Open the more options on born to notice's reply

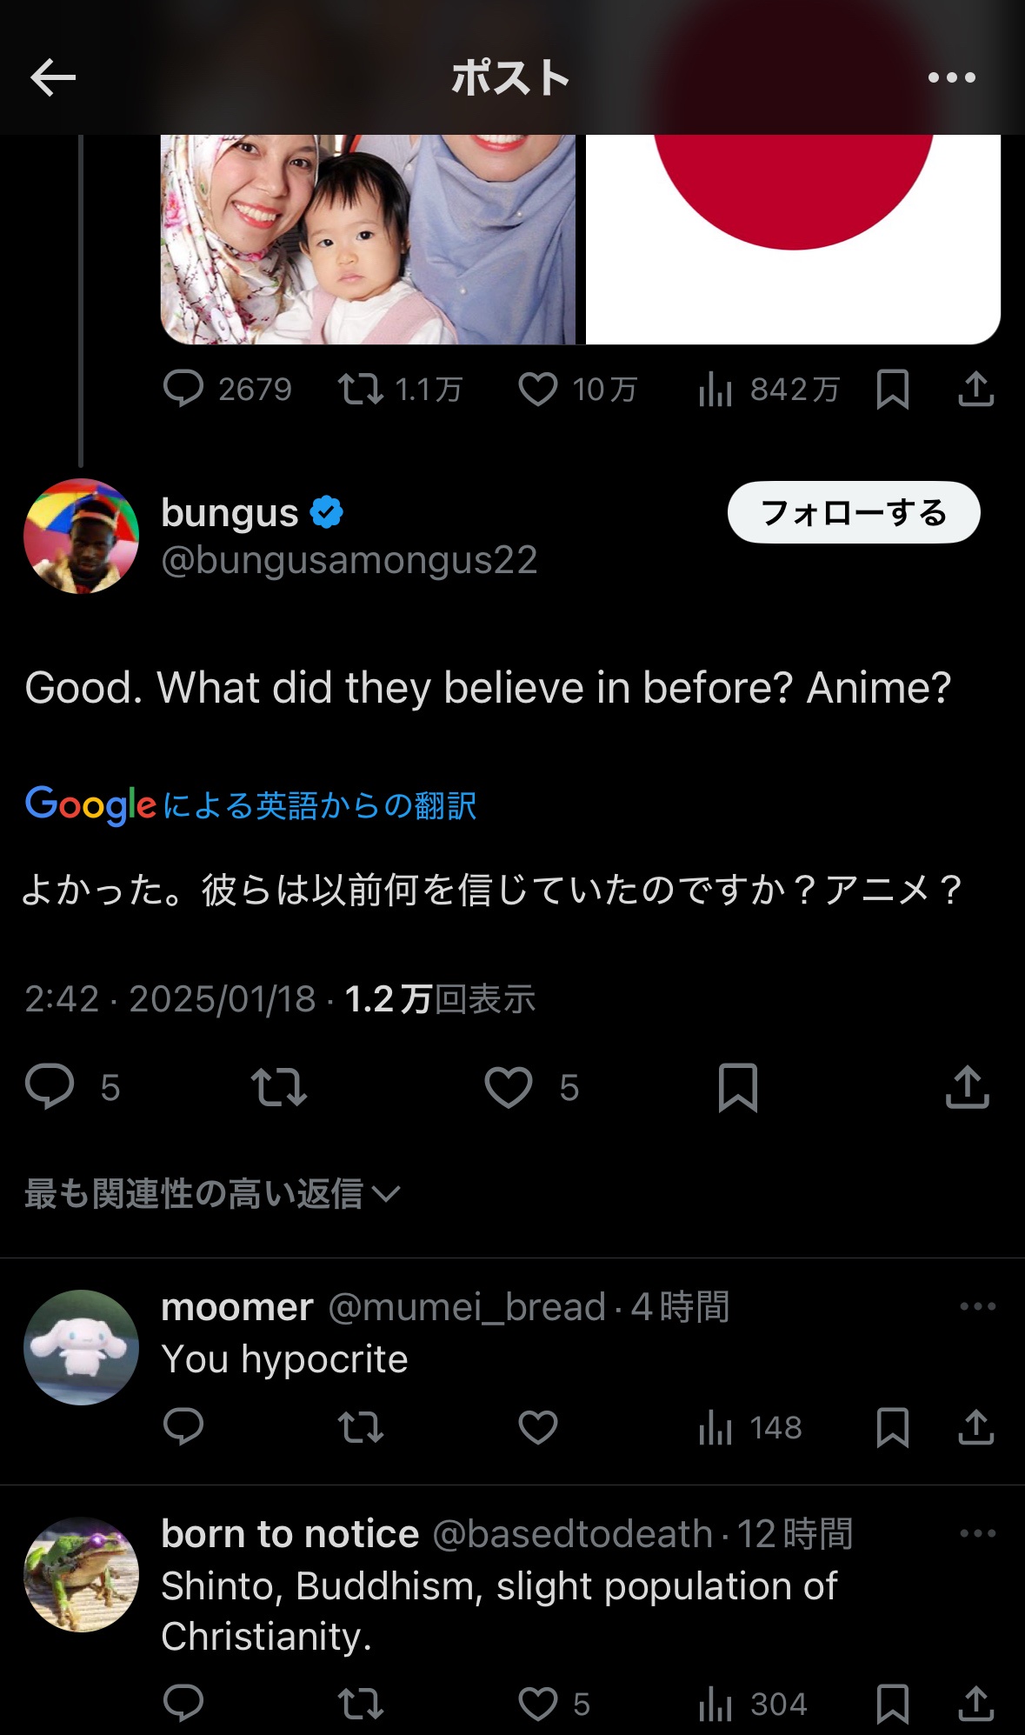coord(977,1533)
